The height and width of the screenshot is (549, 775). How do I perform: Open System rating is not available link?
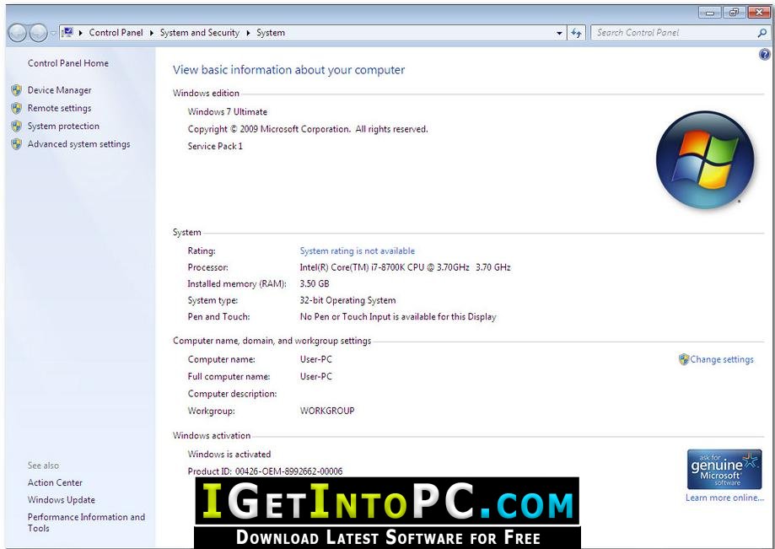click(x=358, y=251)
